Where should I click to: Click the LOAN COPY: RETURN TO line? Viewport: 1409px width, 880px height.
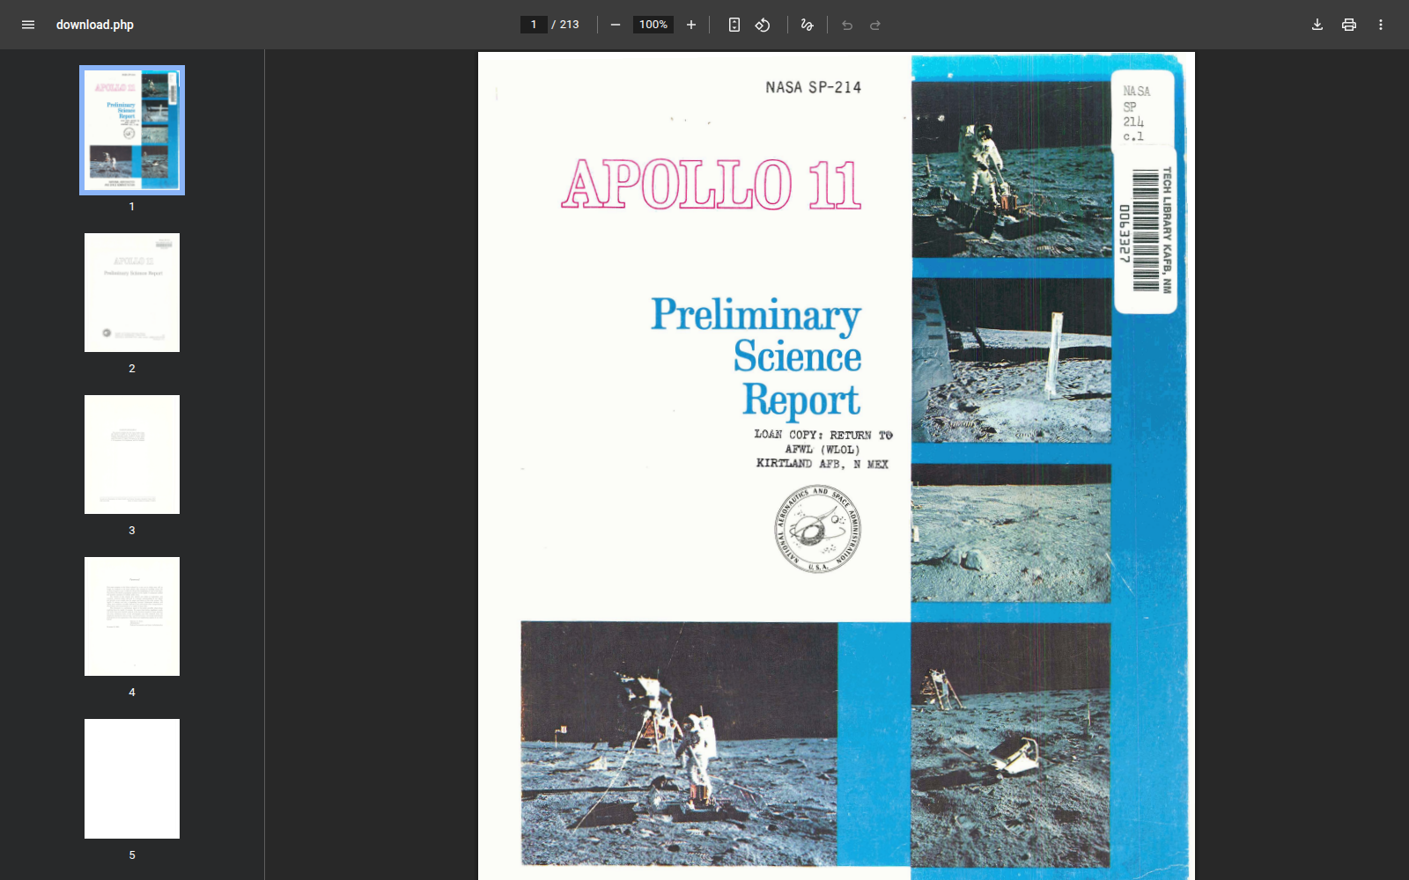823,435
